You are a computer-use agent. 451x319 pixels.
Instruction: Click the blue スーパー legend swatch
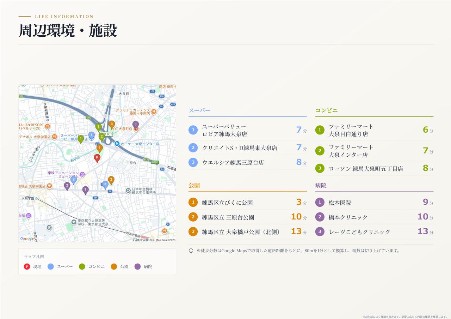[51, 266]
